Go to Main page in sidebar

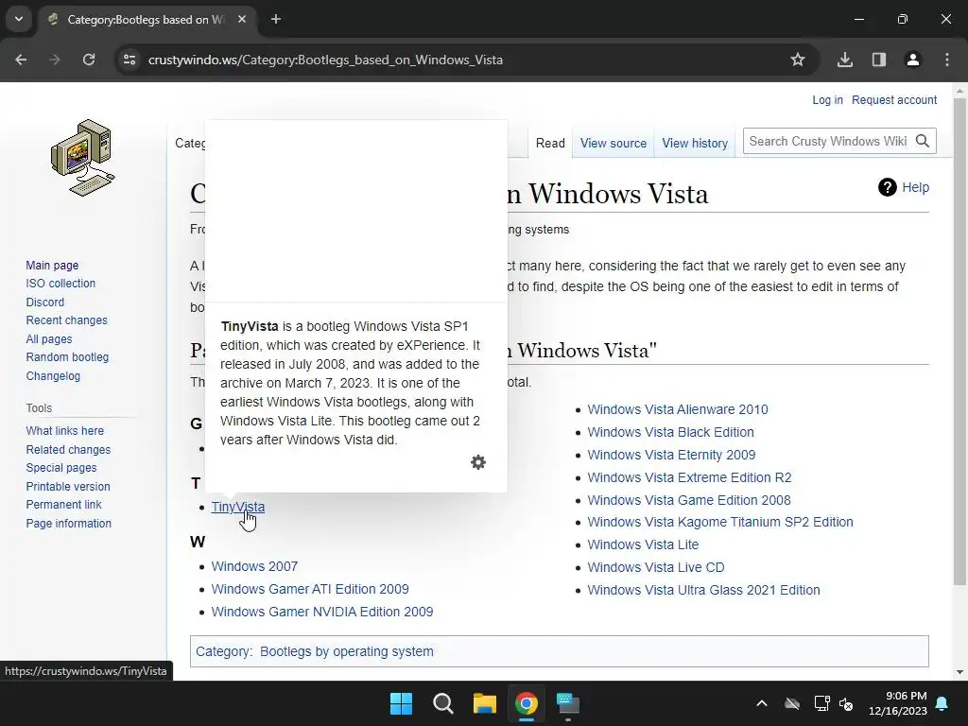coord(52,265)
